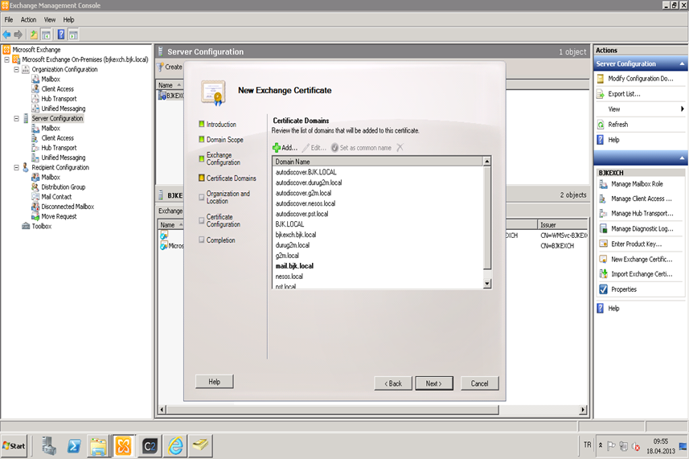The height and width of the screenshot is (459, 689).
Task: Open the File menu
Action: pyautogui.click(x=9, y=20)
